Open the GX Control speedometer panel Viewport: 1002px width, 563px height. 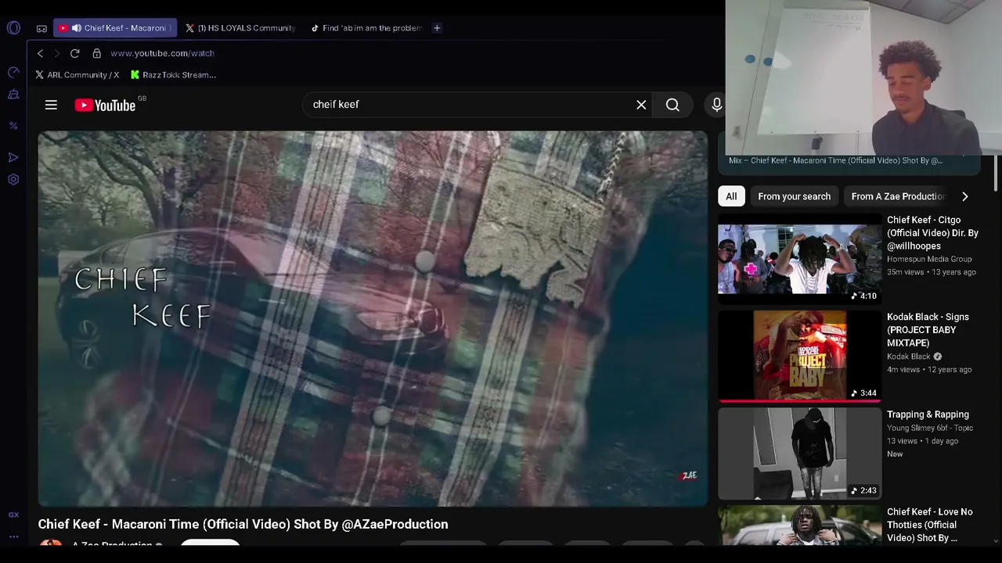coord(13,72)
